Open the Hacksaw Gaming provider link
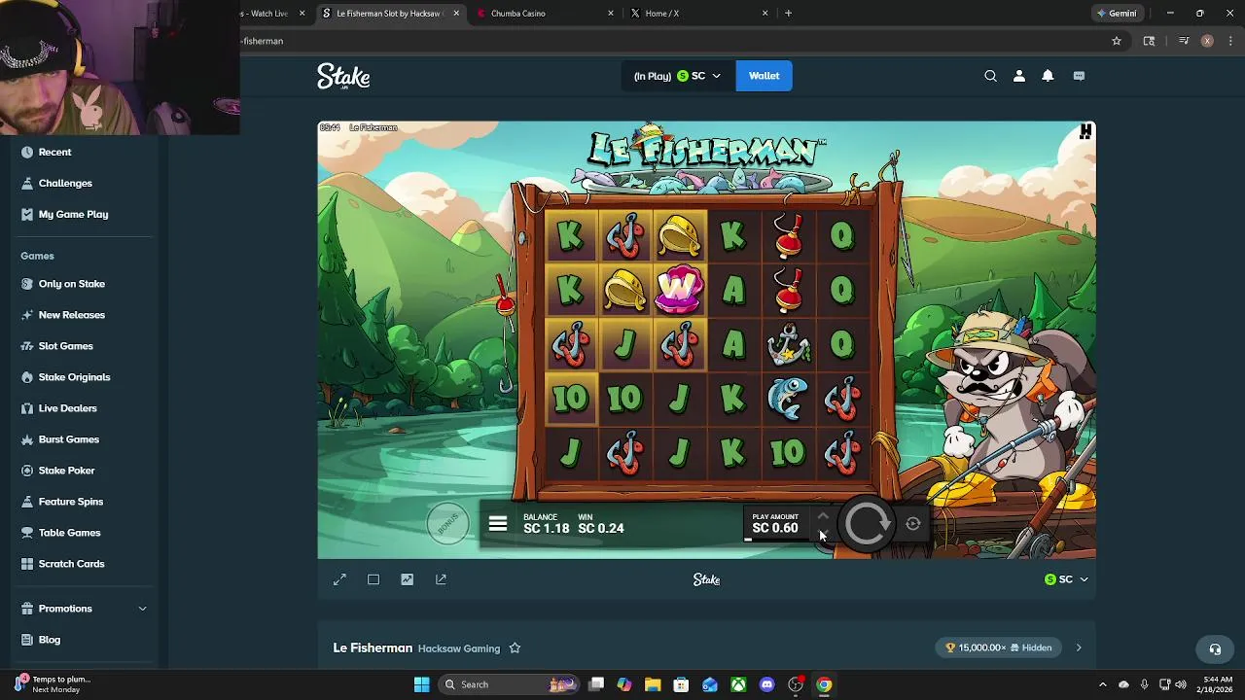1245x700 pixels. (x=458, y=648)
